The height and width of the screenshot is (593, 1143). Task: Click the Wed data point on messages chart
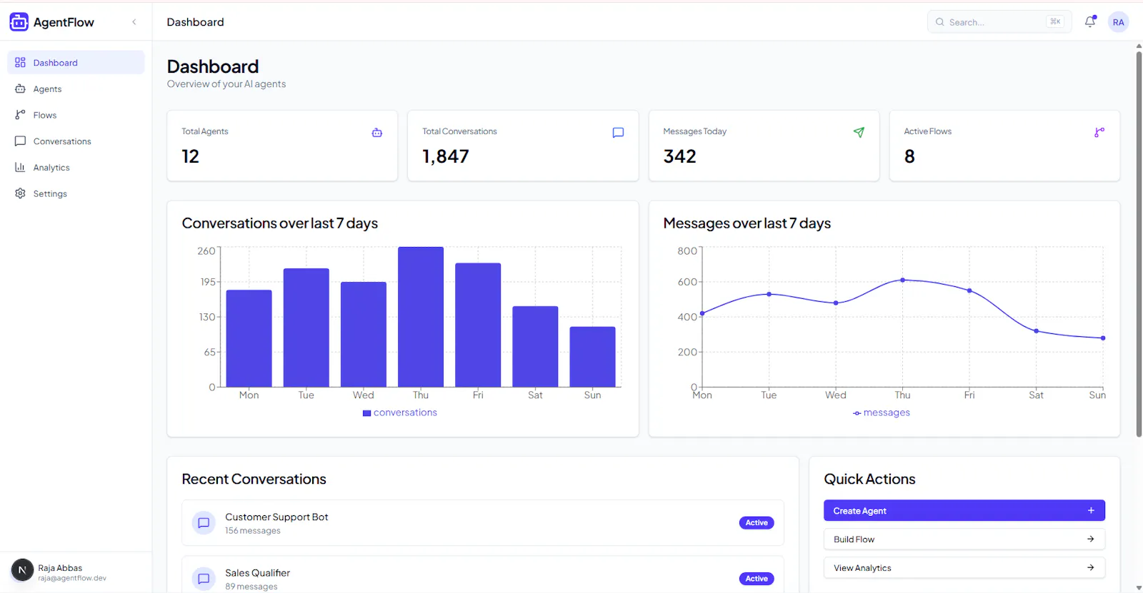(836, 303)
